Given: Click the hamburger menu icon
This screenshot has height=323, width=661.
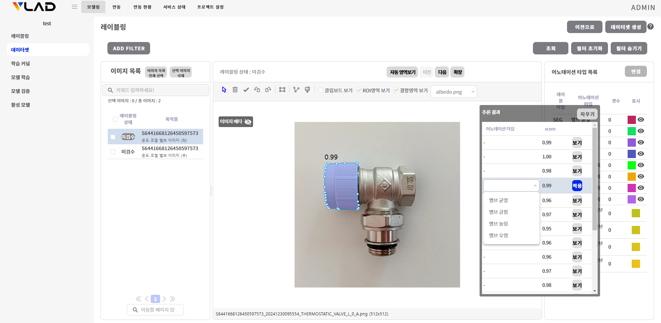Looking at the screenshot, I should tap(74, 7).
